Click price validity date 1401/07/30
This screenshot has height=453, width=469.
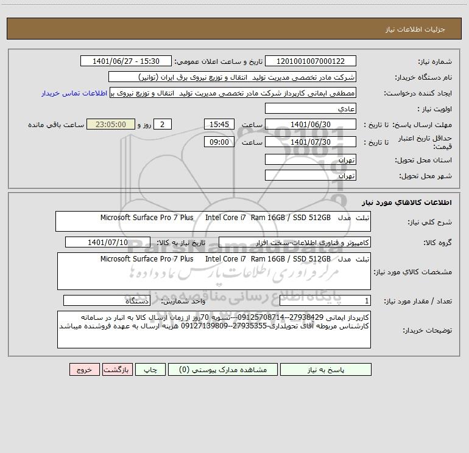(x=311, y=142)
